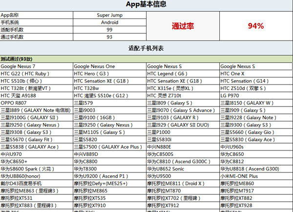Select the green "测试通过(93款)" row

[x=146, y=59]
